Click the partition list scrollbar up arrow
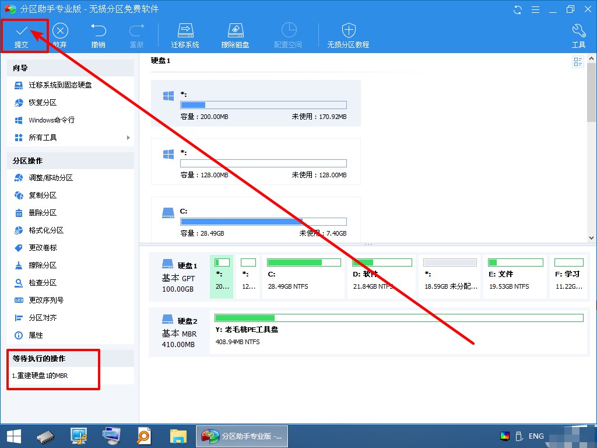597x448 pixels. click(591, 58)
